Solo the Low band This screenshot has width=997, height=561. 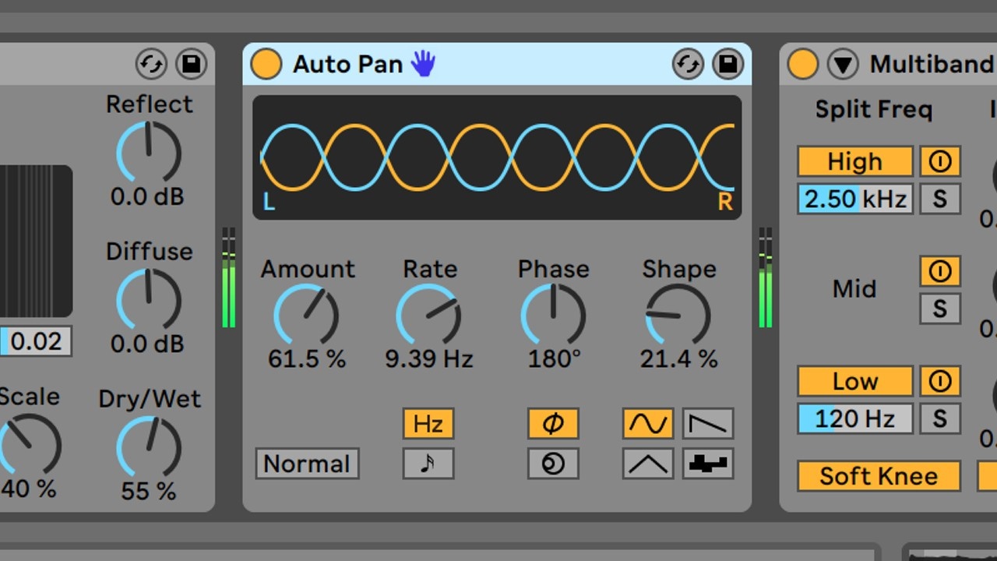coord(940,419)
